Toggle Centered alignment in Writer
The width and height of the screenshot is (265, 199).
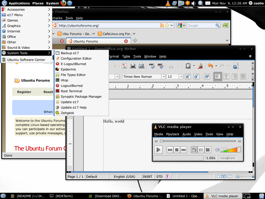pos(226,76)
